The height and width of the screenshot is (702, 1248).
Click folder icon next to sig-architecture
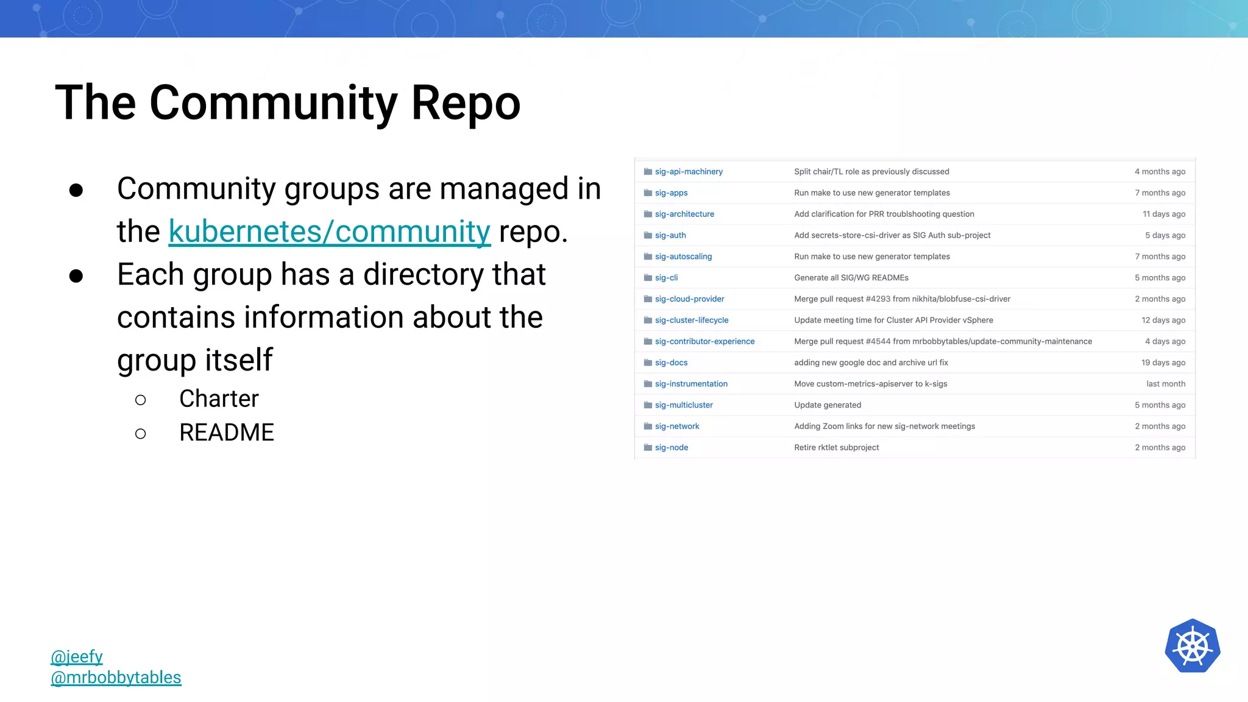pyautogui.click(x=648, y=214)
